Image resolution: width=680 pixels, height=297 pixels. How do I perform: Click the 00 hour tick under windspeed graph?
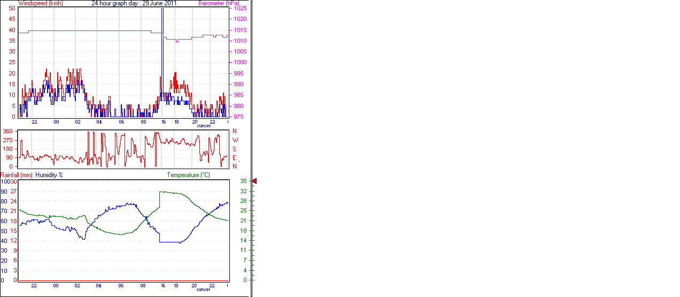[x=56, y=121]
